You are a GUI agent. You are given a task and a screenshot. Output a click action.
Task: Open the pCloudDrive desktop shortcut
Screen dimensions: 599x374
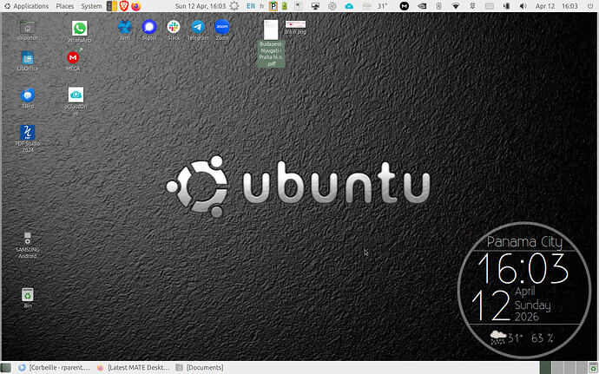(76, 102)
